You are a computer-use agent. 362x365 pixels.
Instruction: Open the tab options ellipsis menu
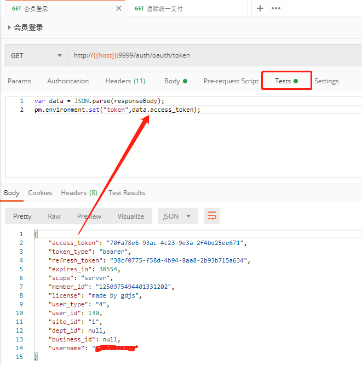(276, 8)
